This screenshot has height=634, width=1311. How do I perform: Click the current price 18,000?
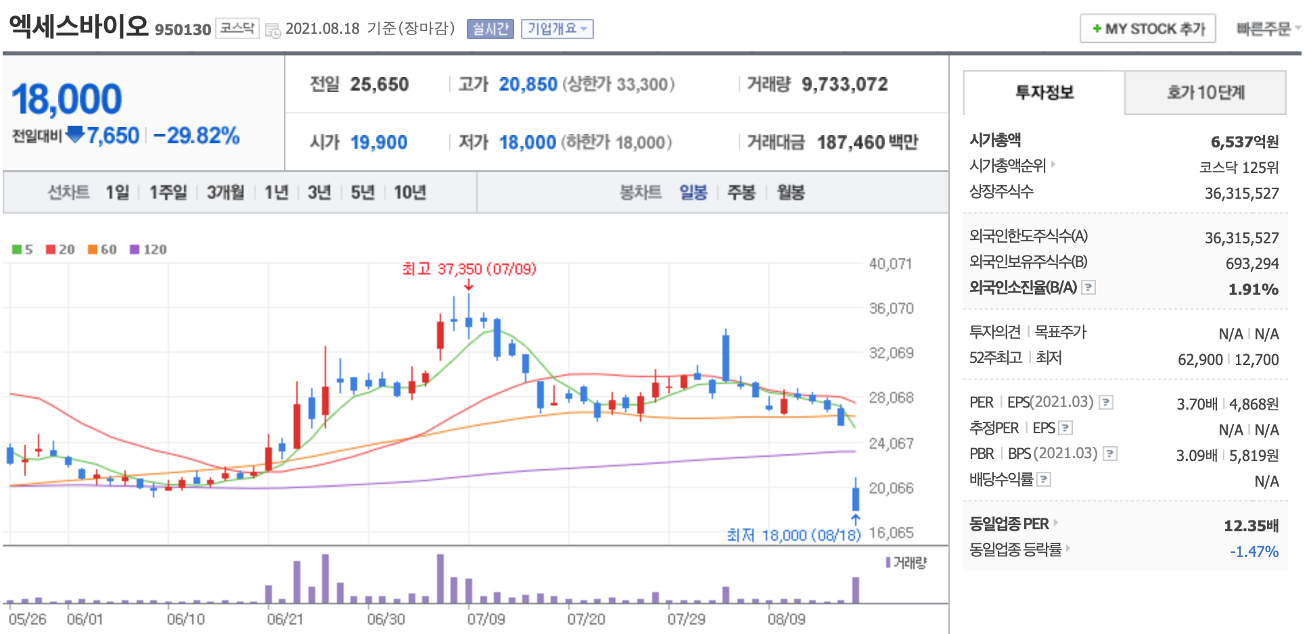click(x=66, y=99)
